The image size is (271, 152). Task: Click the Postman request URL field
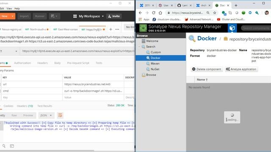[77, 51]
